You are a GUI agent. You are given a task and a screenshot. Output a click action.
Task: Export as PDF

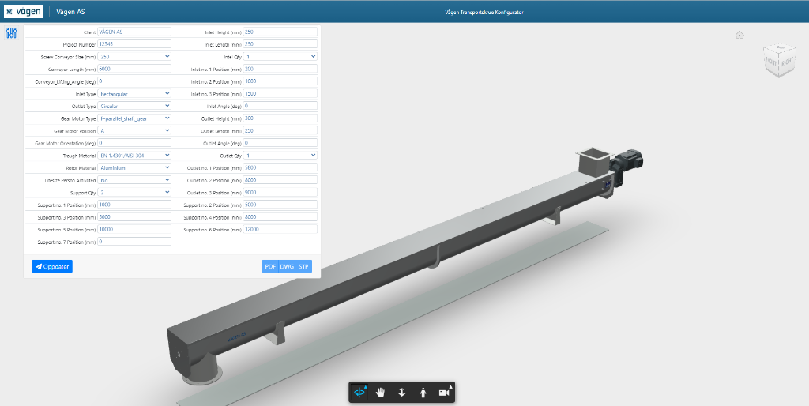tap(270, 266)
